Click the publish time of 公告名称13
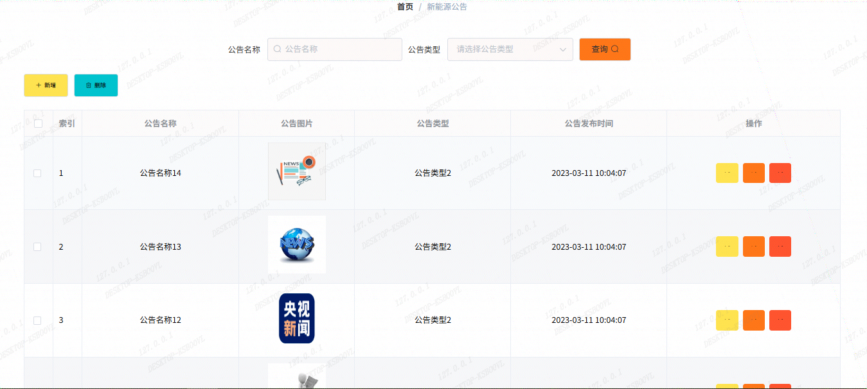 tap(589, 246)
